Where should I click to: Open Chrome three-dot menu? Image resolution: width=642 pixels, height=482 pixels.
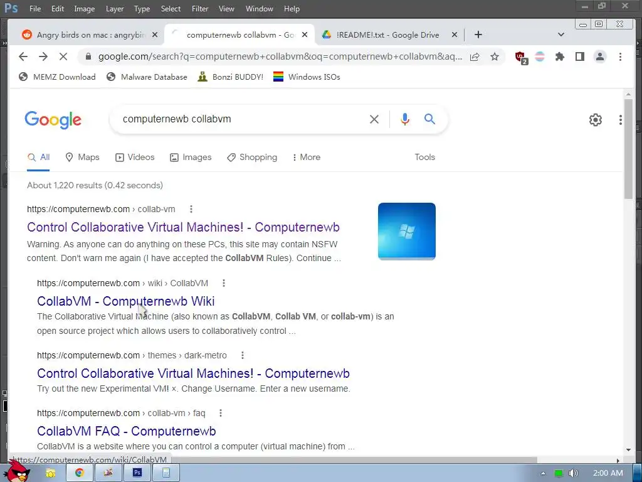[x=620, y=56]
